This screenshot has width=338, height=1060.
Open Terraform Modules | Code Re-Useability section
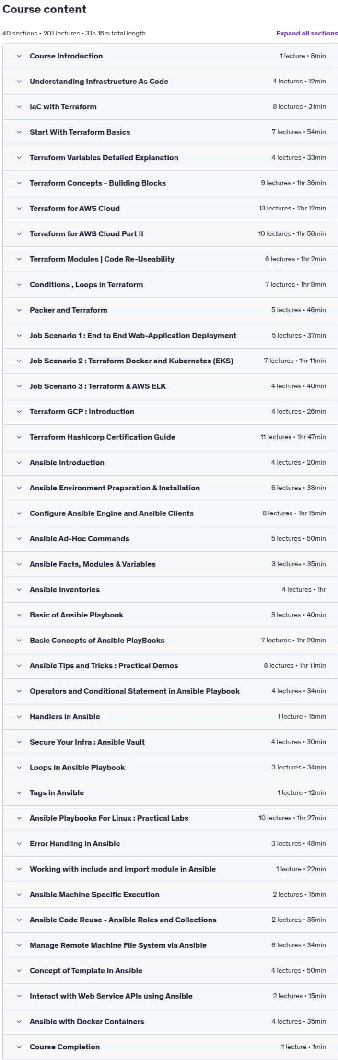(x=170, y=259)
